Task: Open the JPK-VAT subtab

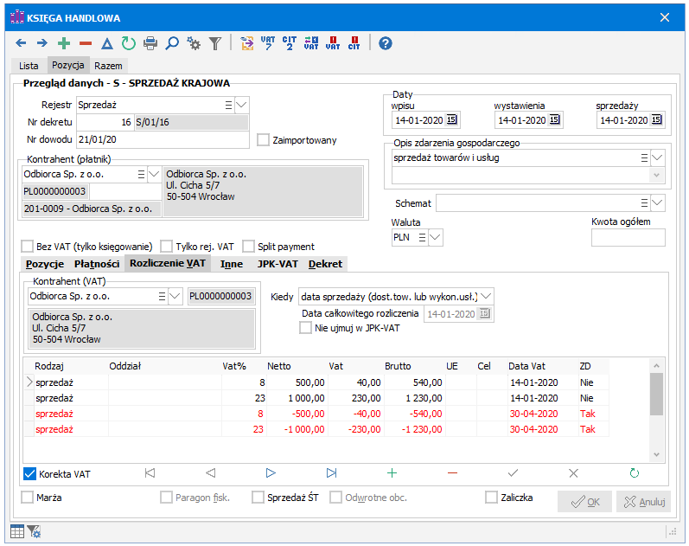Action: pos(278,264)
